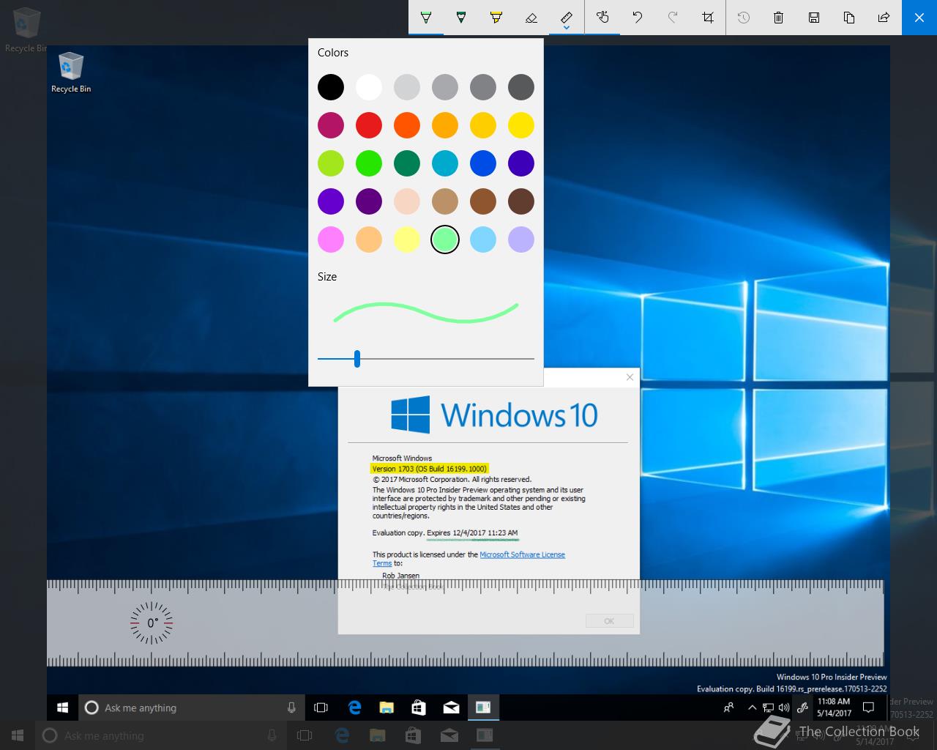Pick the dark teal-green swatch

tap(407, 163)
